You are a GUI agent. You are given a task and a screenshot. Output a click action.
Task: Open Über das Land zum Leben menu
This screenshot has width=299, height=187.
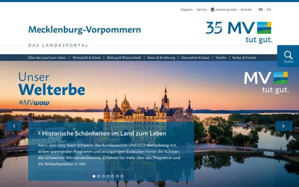point(47,58)
